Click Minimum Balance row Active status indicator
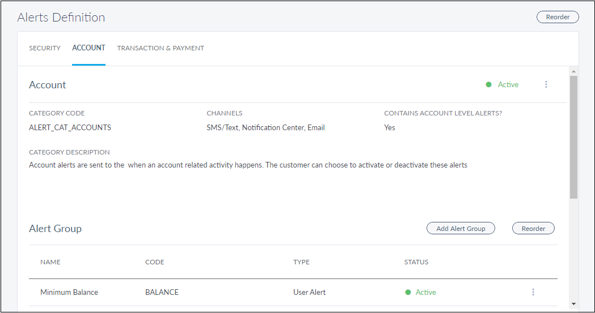This screenshot has height=313, width=595. click(421, 292)
